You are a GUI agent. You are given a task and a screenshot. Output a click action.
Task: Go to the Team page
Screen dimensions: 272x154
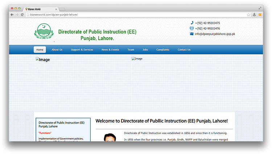pos(131,50)
